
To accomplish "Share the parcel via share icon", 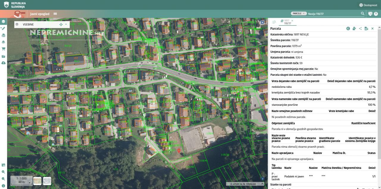I will pos(360,29).
